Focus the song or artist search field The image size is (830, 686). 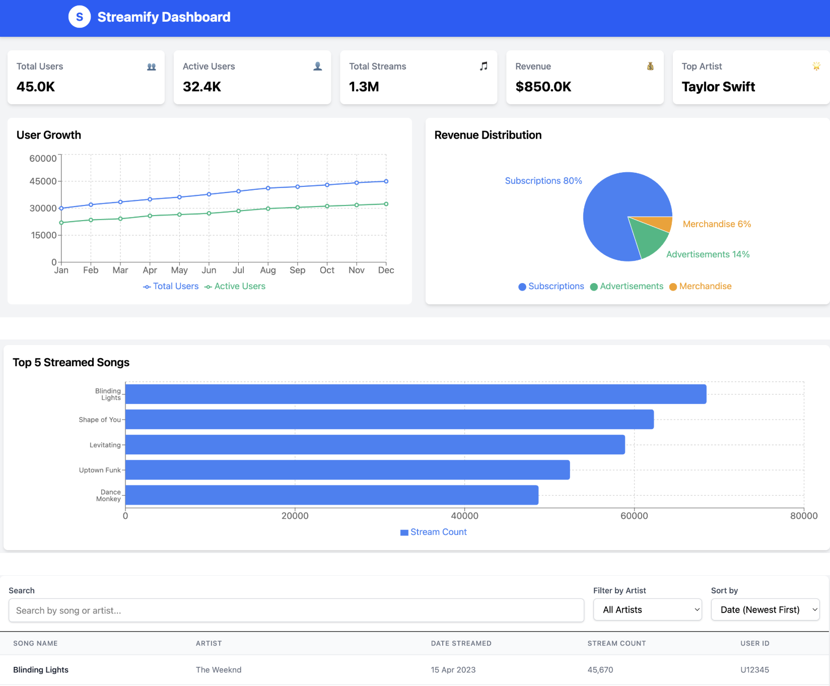296,610
